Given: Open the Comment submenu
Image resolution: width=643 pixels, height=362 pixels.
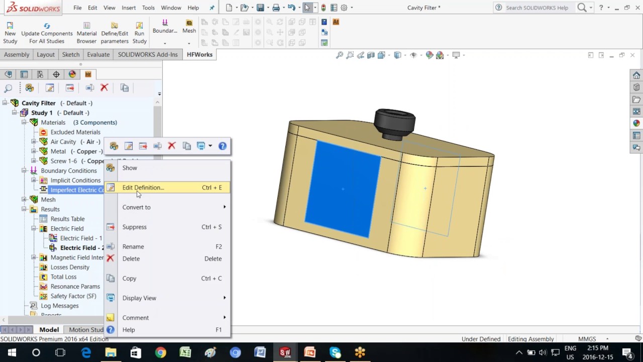Looking at the screenshot, I should pyautogui.click(x=167, y=318).
